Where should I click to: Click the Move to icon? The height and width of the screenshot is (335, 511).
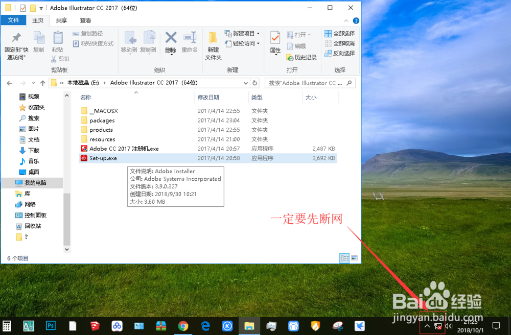point(129,38)
